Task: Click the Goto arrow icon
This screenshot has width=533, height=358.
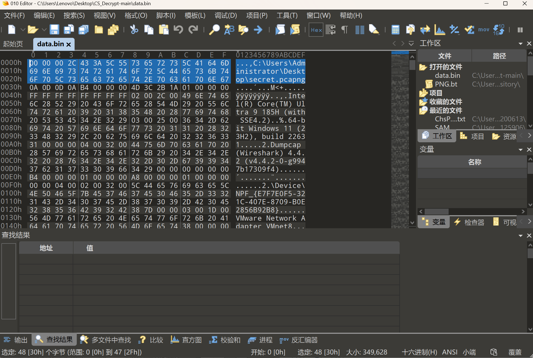Action: pyautogui.click(x=258, y=29)
